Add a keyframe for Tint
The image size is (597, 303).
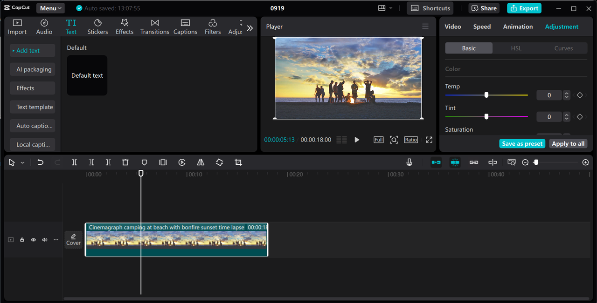pyautogui.click(x=580, y=117)
